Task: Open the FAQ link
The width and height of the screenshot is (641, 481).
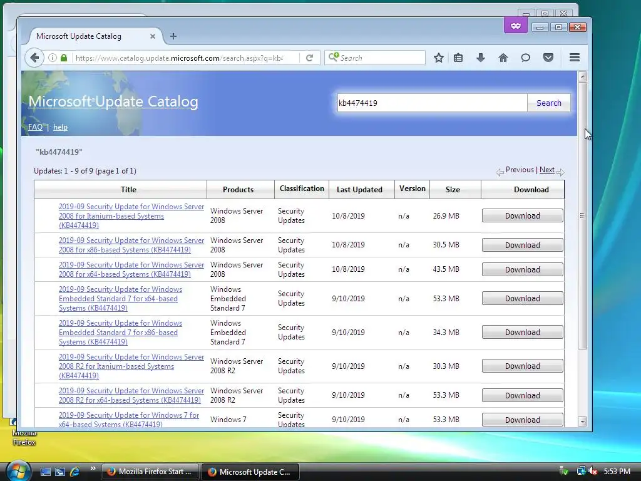Action: click(x=35, y=127)
